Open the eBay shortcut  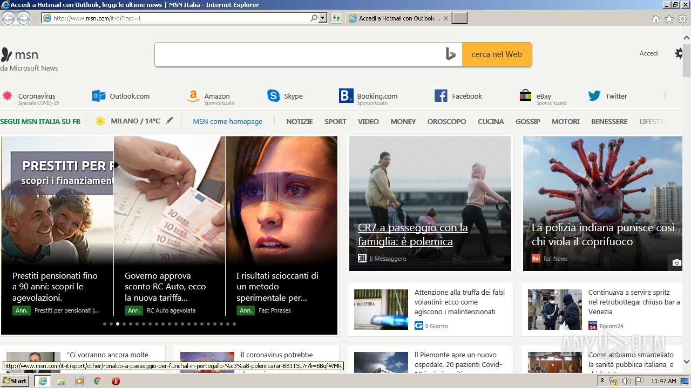pyautogui.click(x=543, y=98)
